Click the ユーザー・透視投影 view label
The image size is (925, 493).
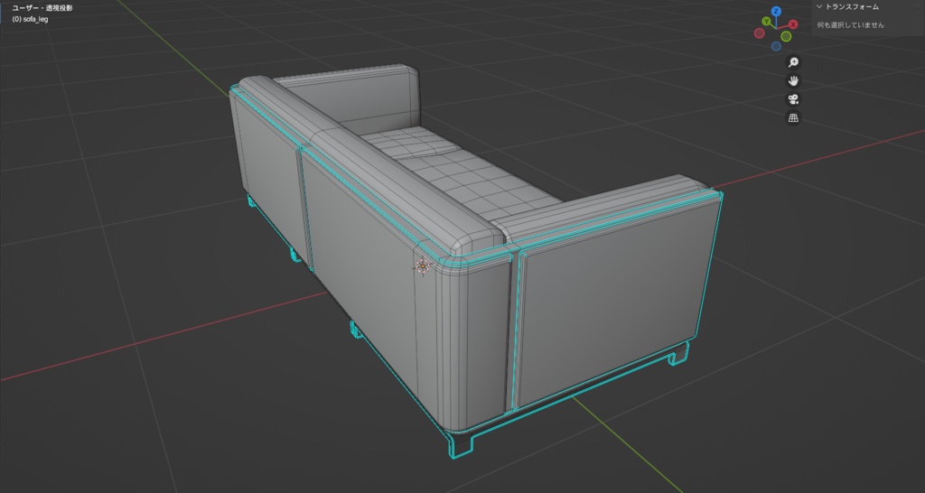tap(42, 8)
